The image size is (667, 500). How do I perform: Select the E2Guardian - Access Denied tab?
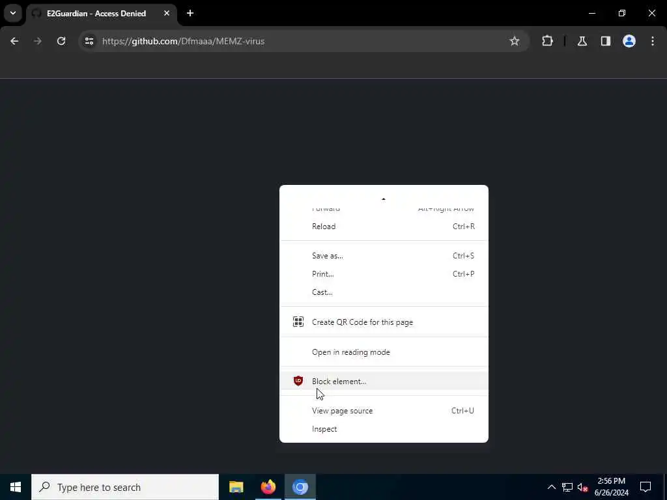pos(101,14)
